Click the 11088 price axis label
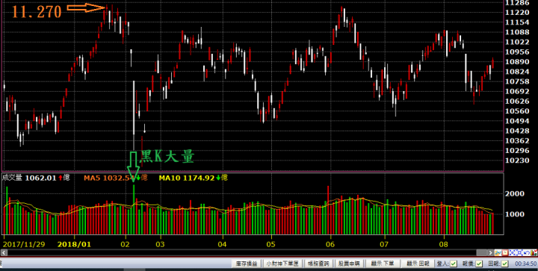The image size is (538, 271). (517, 32)
